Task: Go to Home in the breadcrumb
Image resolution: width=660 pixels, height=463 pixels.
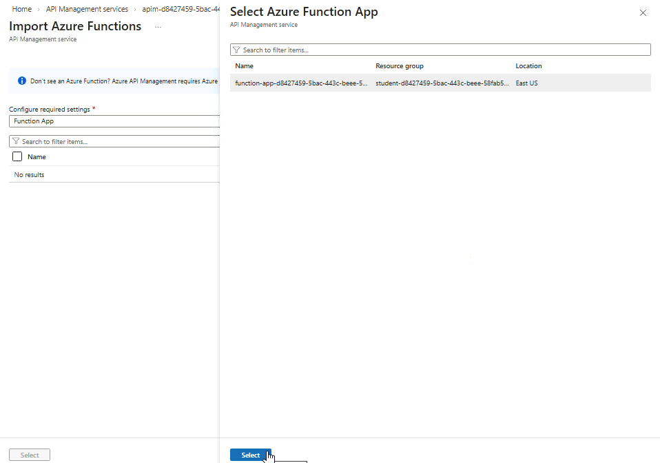Action: pos(22,9)
